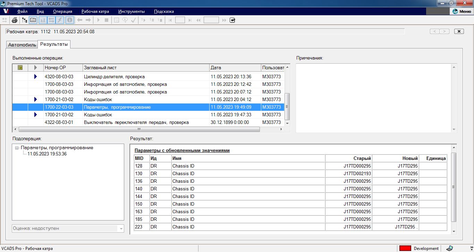The width and height of the screenshot is (474, 252).
Task: Click the MID 223 cell in the result table
Action: [142, 227]
